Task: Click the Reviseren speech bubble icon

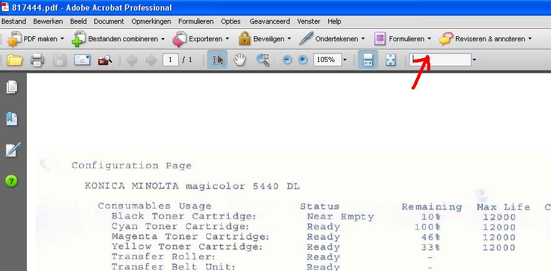Action: (446, 39)
